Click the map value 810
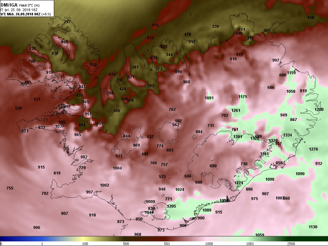Screen dimensions: 328x246 233,59
